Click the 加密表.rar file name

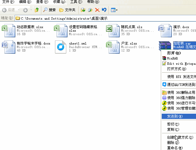click(x=182, y=43)
